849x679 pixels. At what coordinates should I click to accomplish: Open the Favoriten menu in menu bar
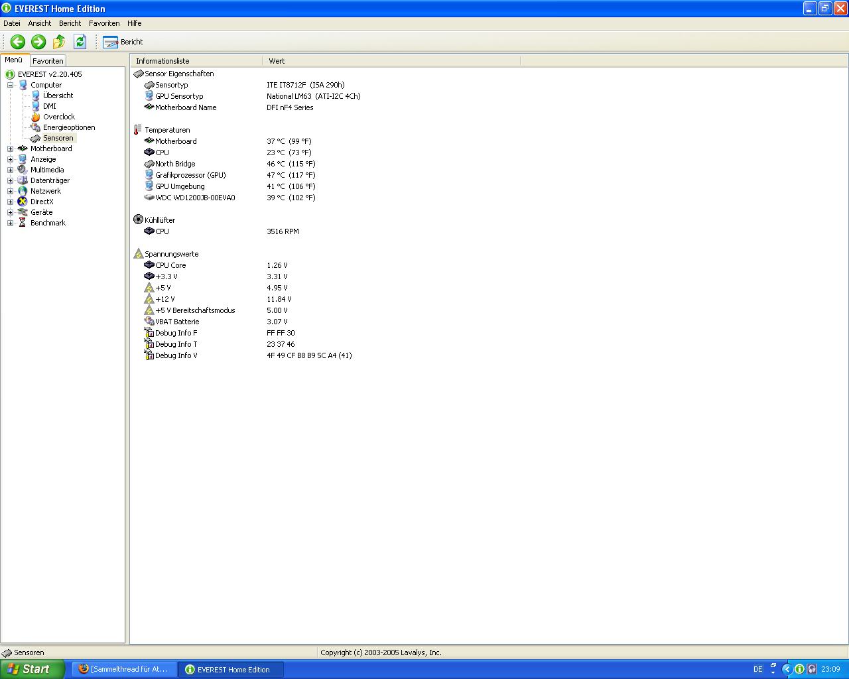pos(104,23)
